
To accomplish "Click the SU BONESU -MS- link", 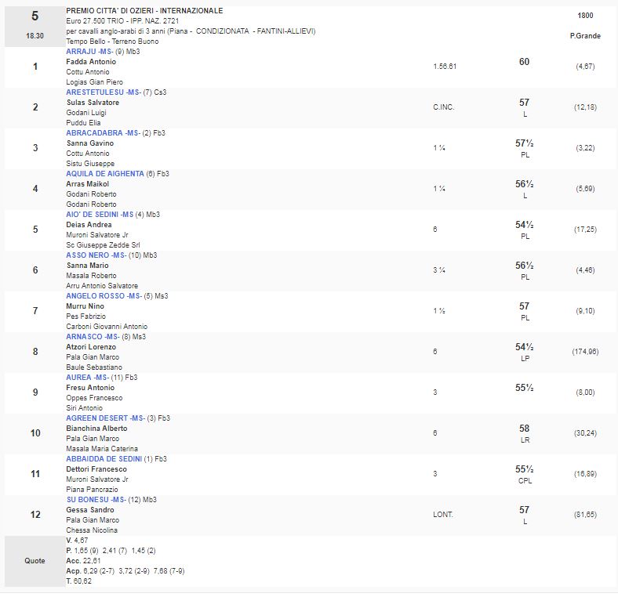I will tap(97, 500).
